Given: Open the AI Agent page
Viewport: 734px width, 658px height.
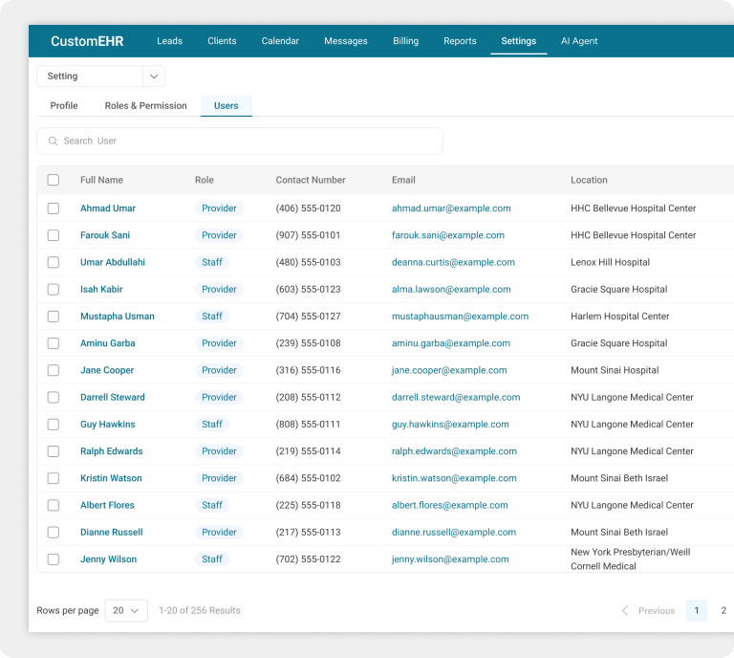Looking at the screenshot, I should click(579, 41).
